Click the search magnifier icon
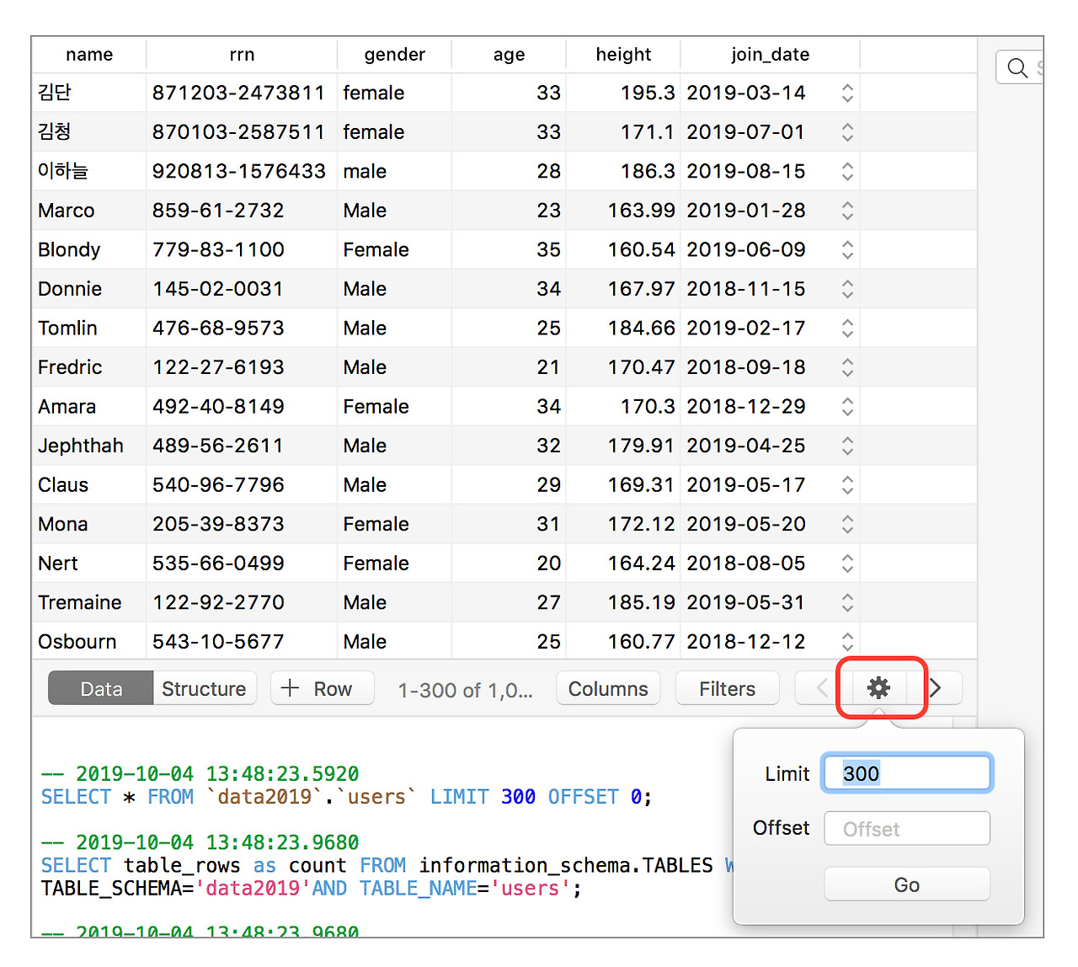 [x=1017, y=67]
